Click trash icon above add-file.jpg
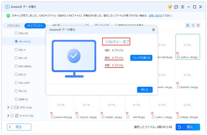Image resolution: width=207 pixels, height=135 pixels. click(x=127, y=113)
